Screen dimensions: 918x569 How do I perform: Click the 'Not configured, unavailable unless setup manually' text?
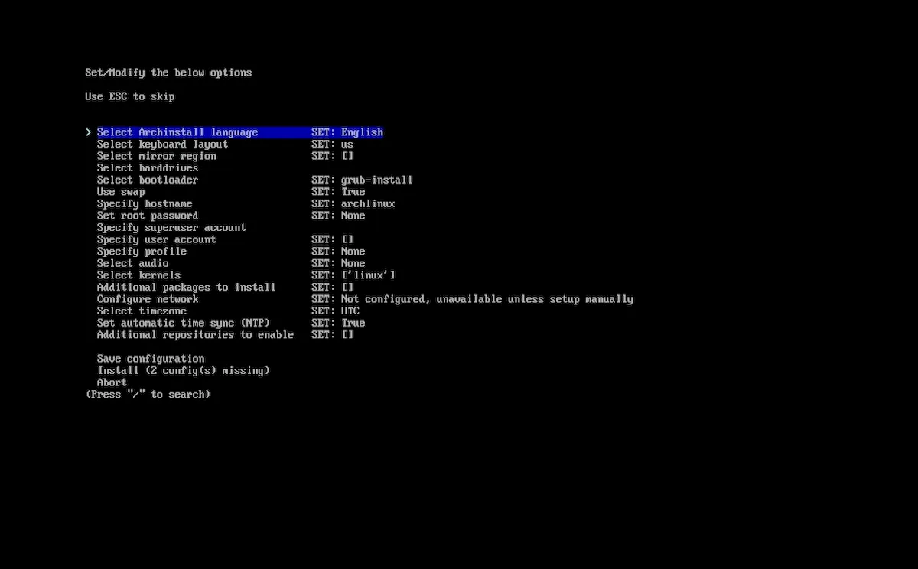coord(487,299)
